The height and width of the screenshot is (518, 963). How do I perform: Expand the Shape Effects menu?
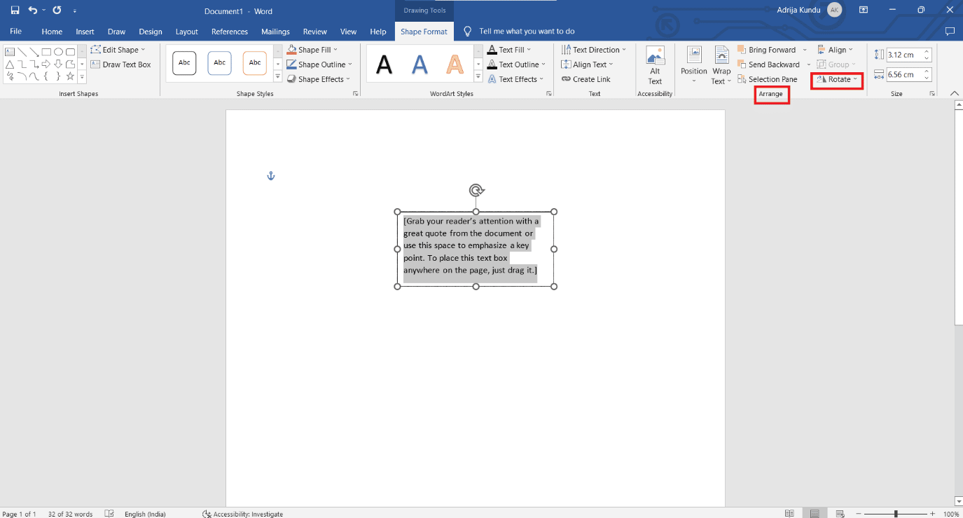[x=319, y=79]
